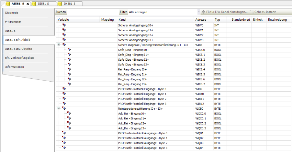
Task: Switch to the DX581_S tab
Action: click(70, 4)
